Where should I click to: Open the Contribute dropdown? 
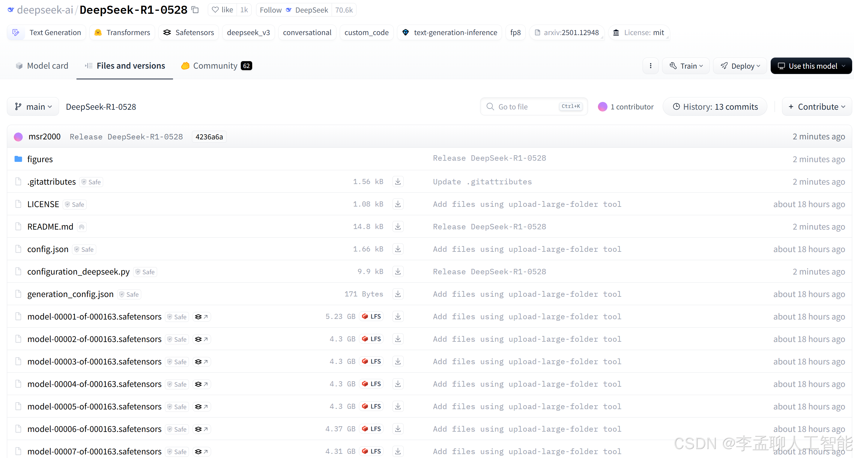(817, 107)
